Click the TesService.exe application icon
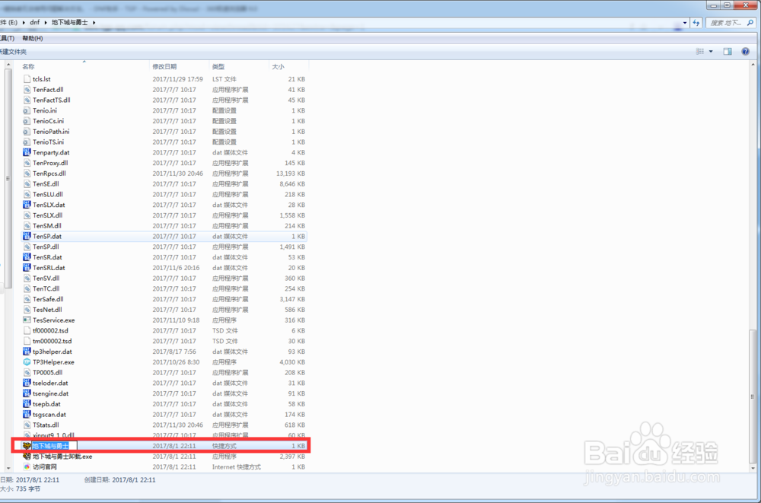The height and width of the screenshot is (503, 761). coord(27,320)
